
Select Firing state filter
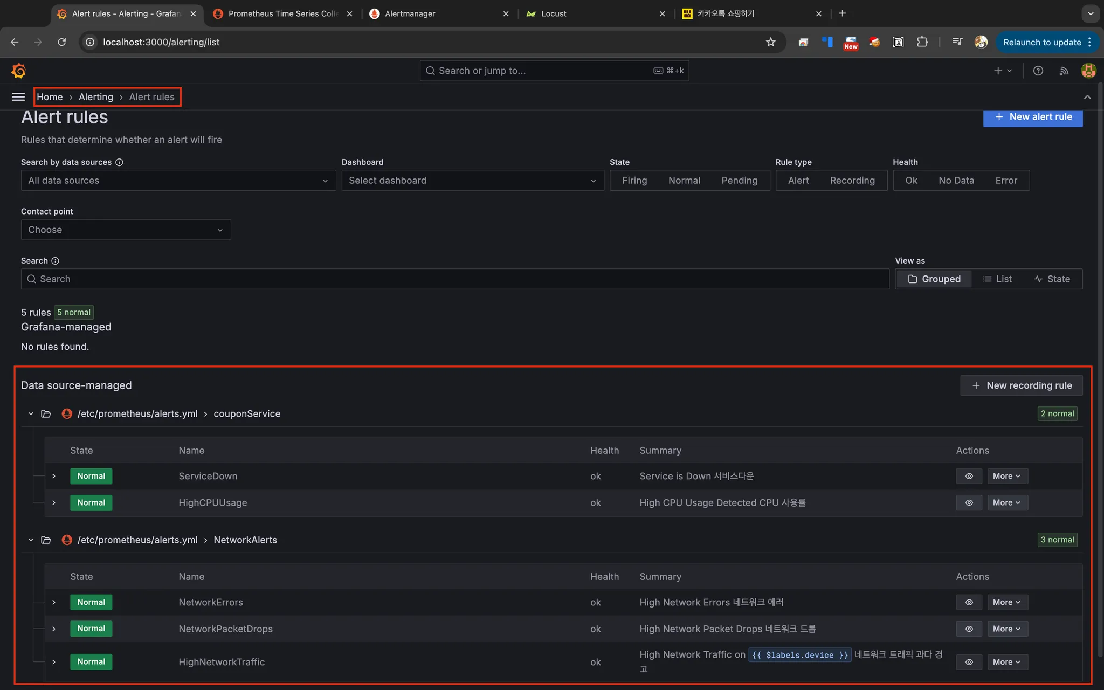(x=634, y=181)
